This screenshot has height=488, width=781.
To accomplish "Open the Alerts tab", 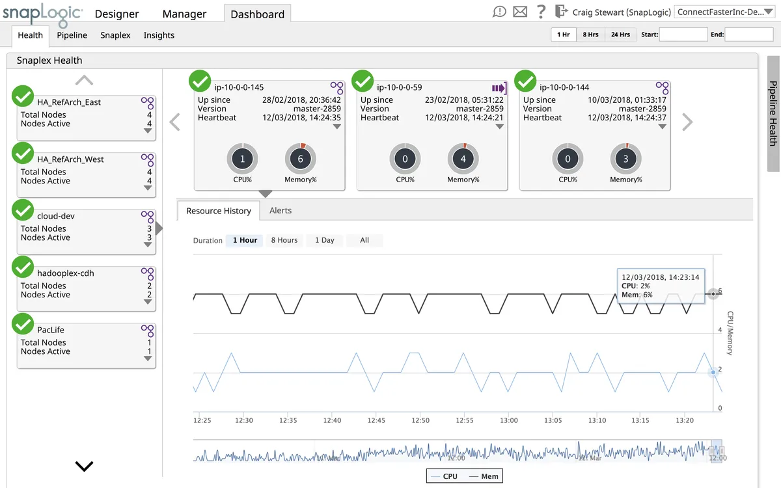I will [x=281, y=211].
